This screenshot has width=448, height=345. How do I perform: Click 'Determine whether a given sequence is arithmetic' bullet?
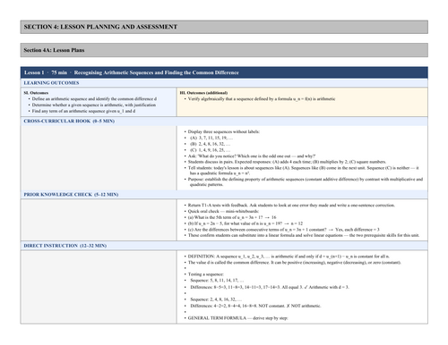coord(94,105)
